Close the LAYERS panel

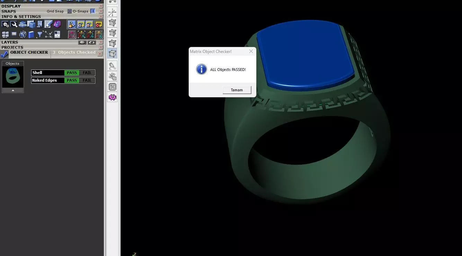pos(101,42)
